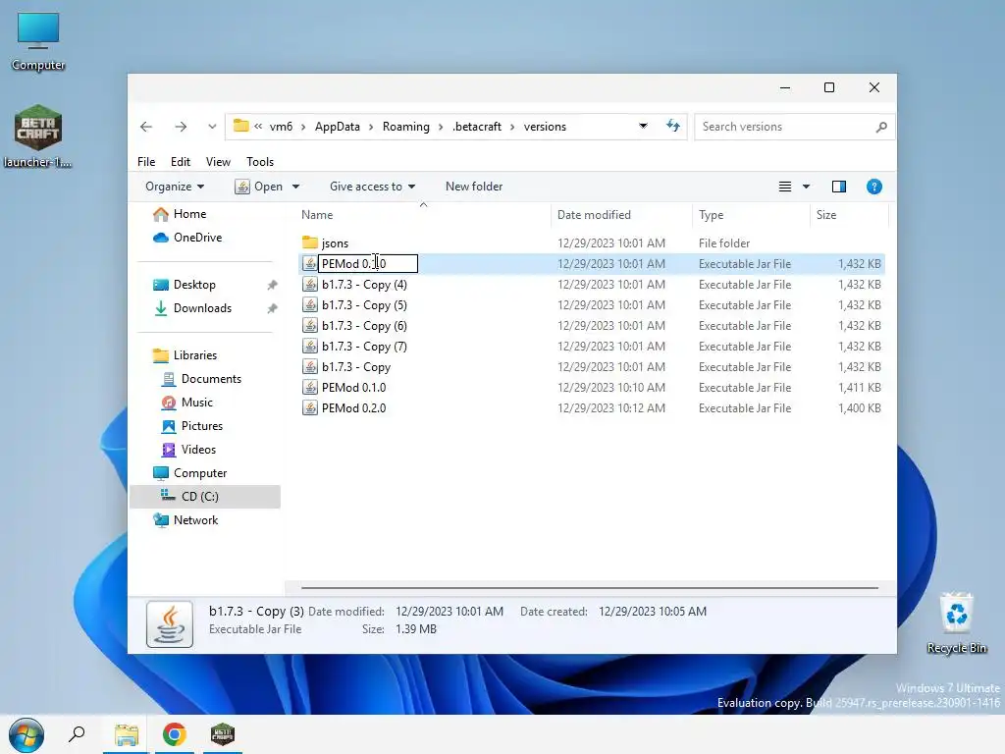Select Libraries in navigation pane
Screen dimensions: 1005x754
pyautogui.click(x=185, y=355)
